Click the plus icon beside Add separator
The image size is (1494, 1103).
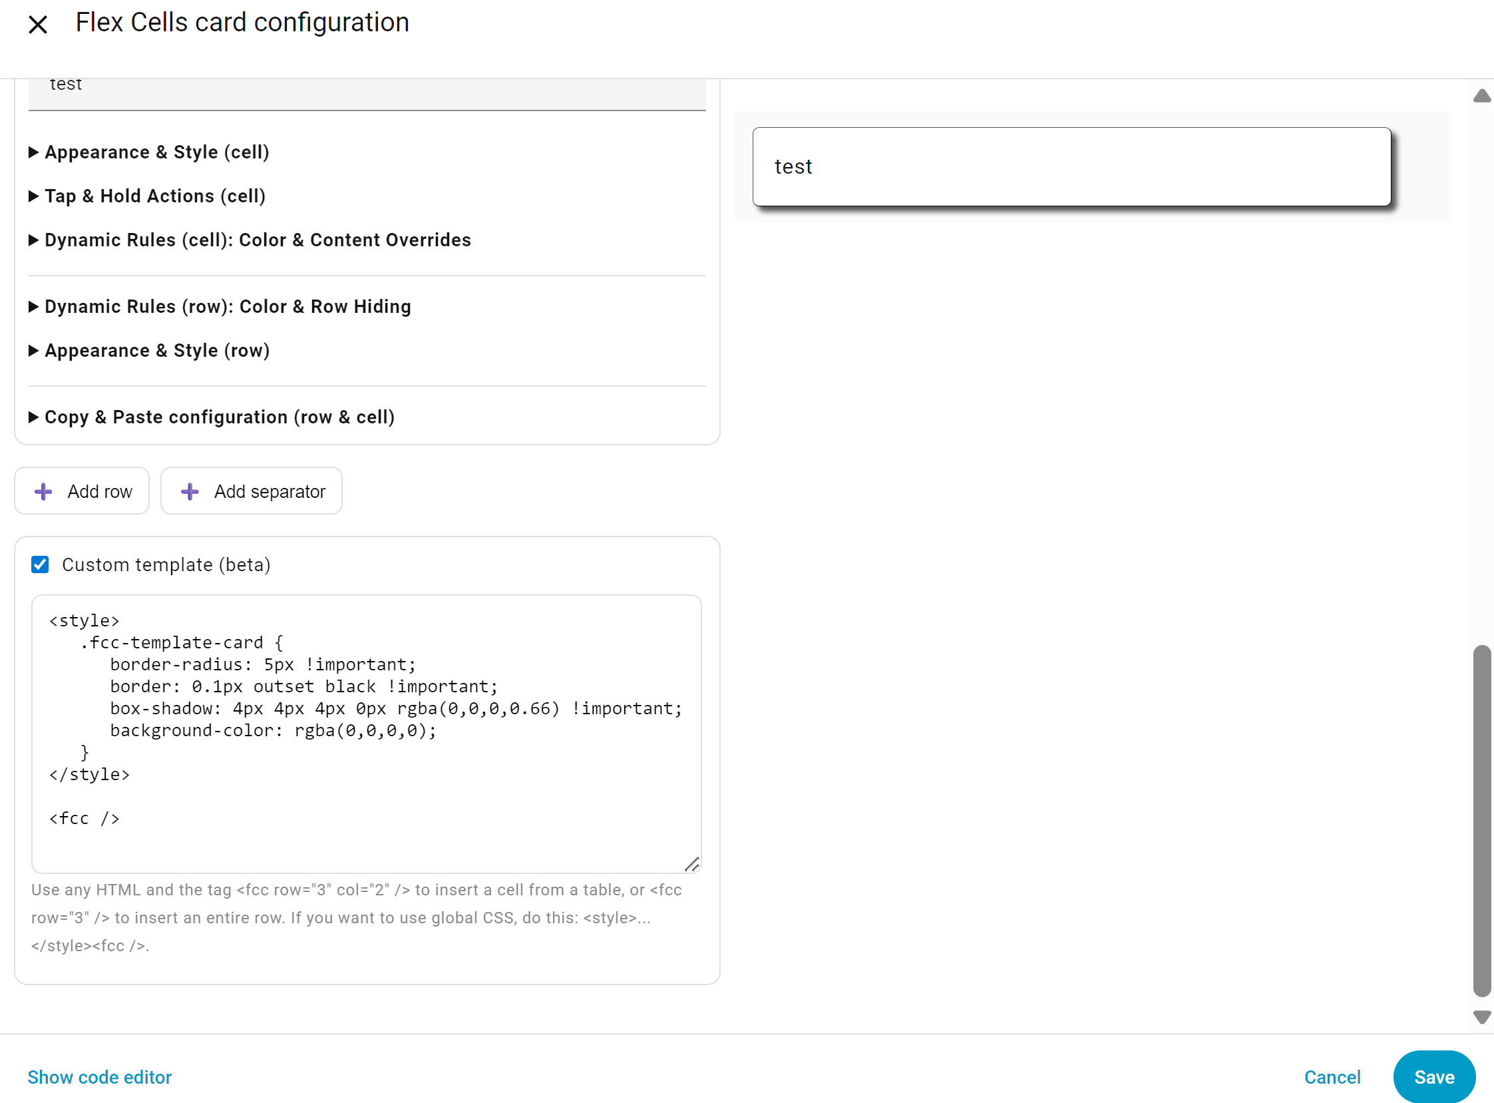[x=190, y=492]
